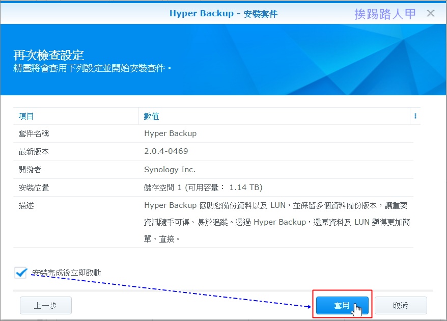Select the Hyper Backup value in the 套件名稱 row

pos(170,133)
